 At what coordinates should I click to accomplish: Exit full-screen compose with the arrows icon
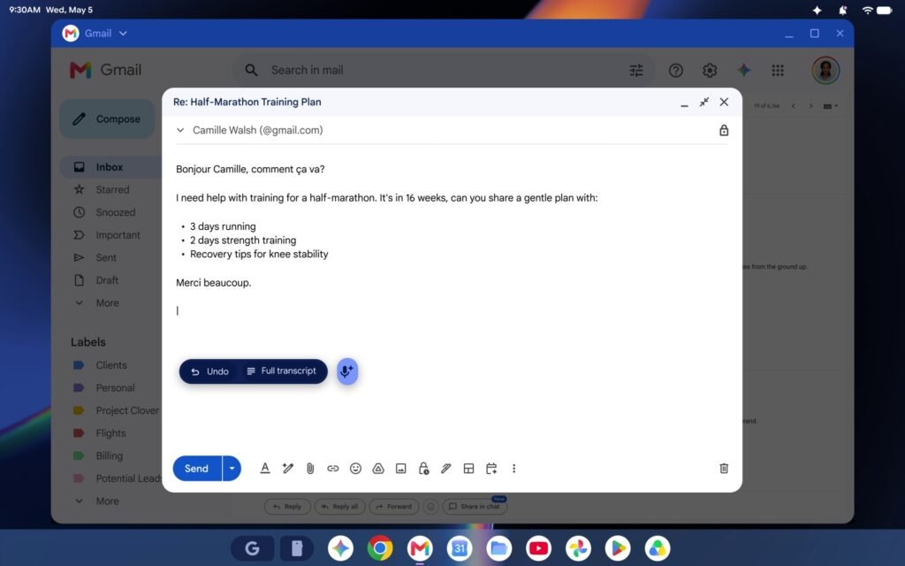coord(704,103)
